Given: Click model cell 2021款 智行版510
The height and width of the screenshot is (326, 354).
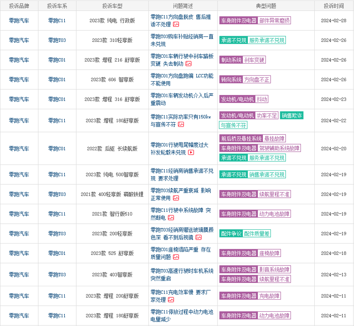Looking at the screenshot, I should pyautogui.click(x=112, y=214).
